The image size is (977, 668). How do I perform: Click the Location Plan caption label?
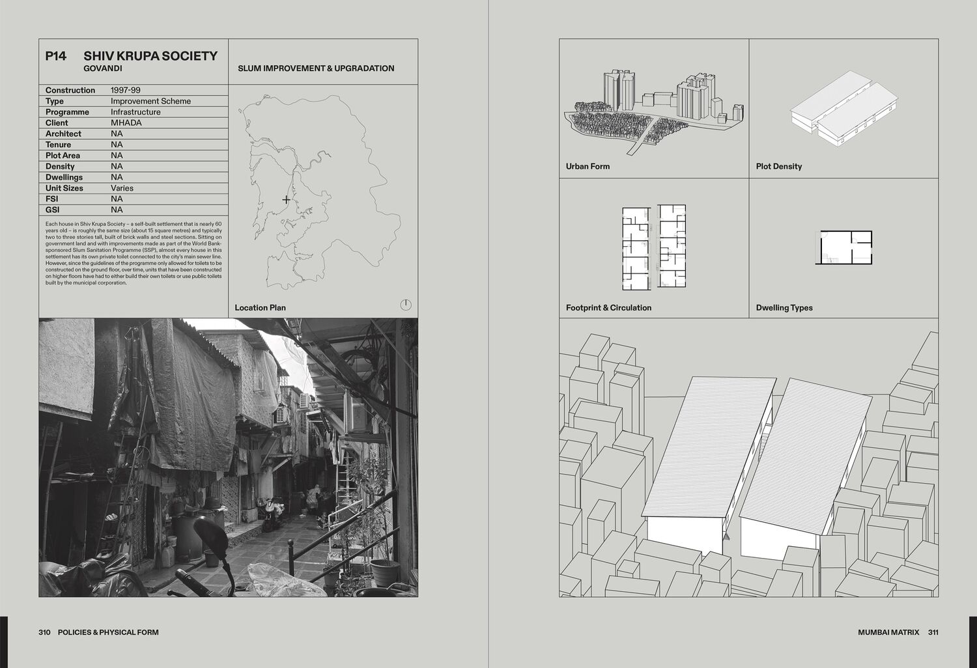tap(260, 308)
